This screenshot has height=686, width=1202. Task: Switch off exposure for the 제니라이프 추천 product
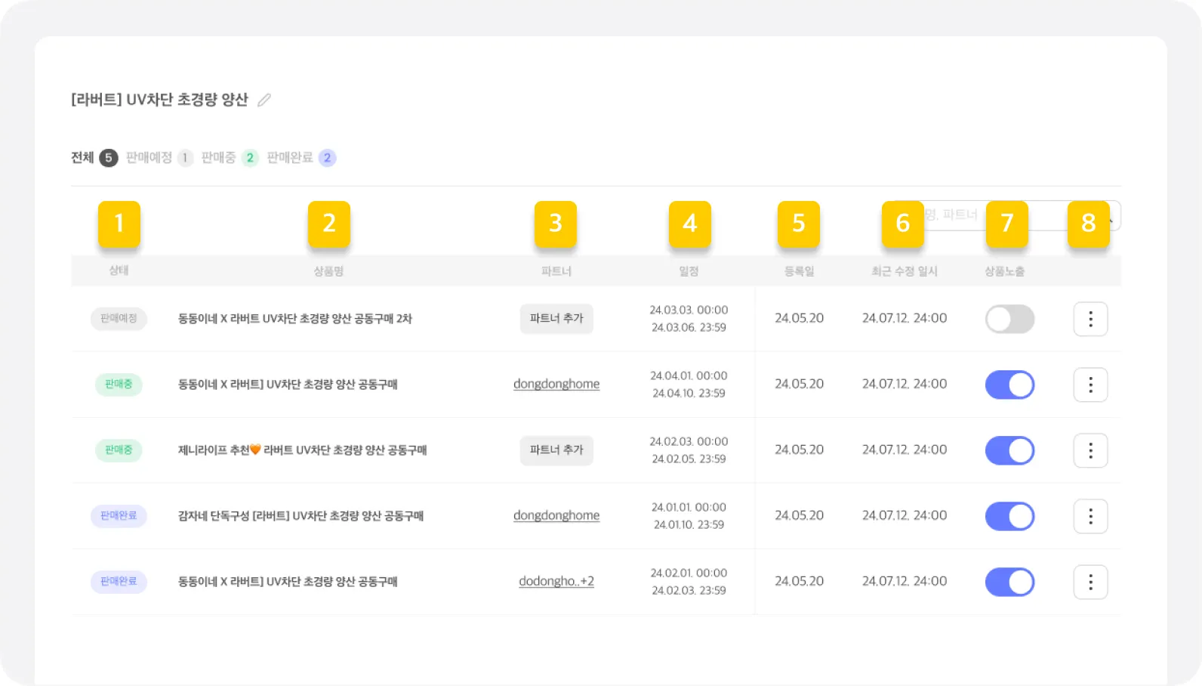point(1009,450)
